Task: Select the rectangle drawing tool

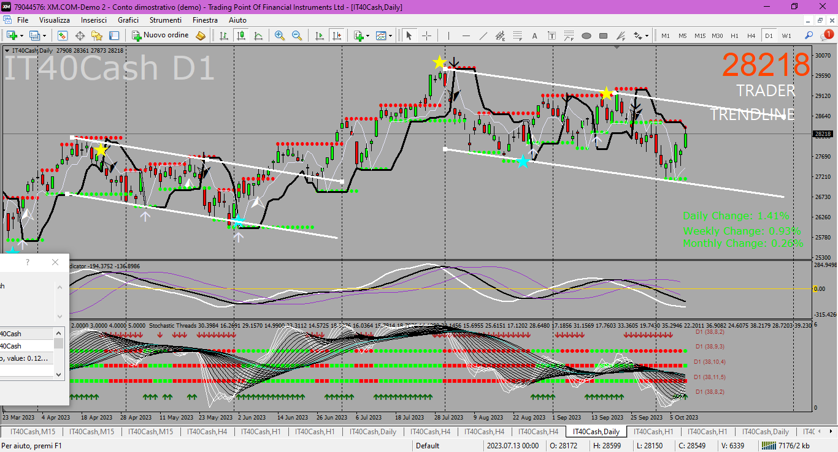Action: 603,36
